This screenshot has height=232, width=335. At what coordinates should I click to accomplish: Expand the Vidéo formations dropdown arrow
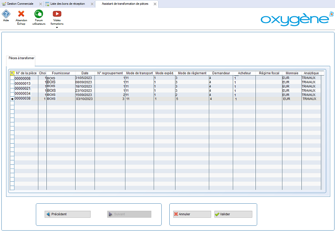click(57, 27)
